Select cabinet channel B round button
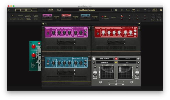This screenshot has height=100, width=170. pos(131,82)
